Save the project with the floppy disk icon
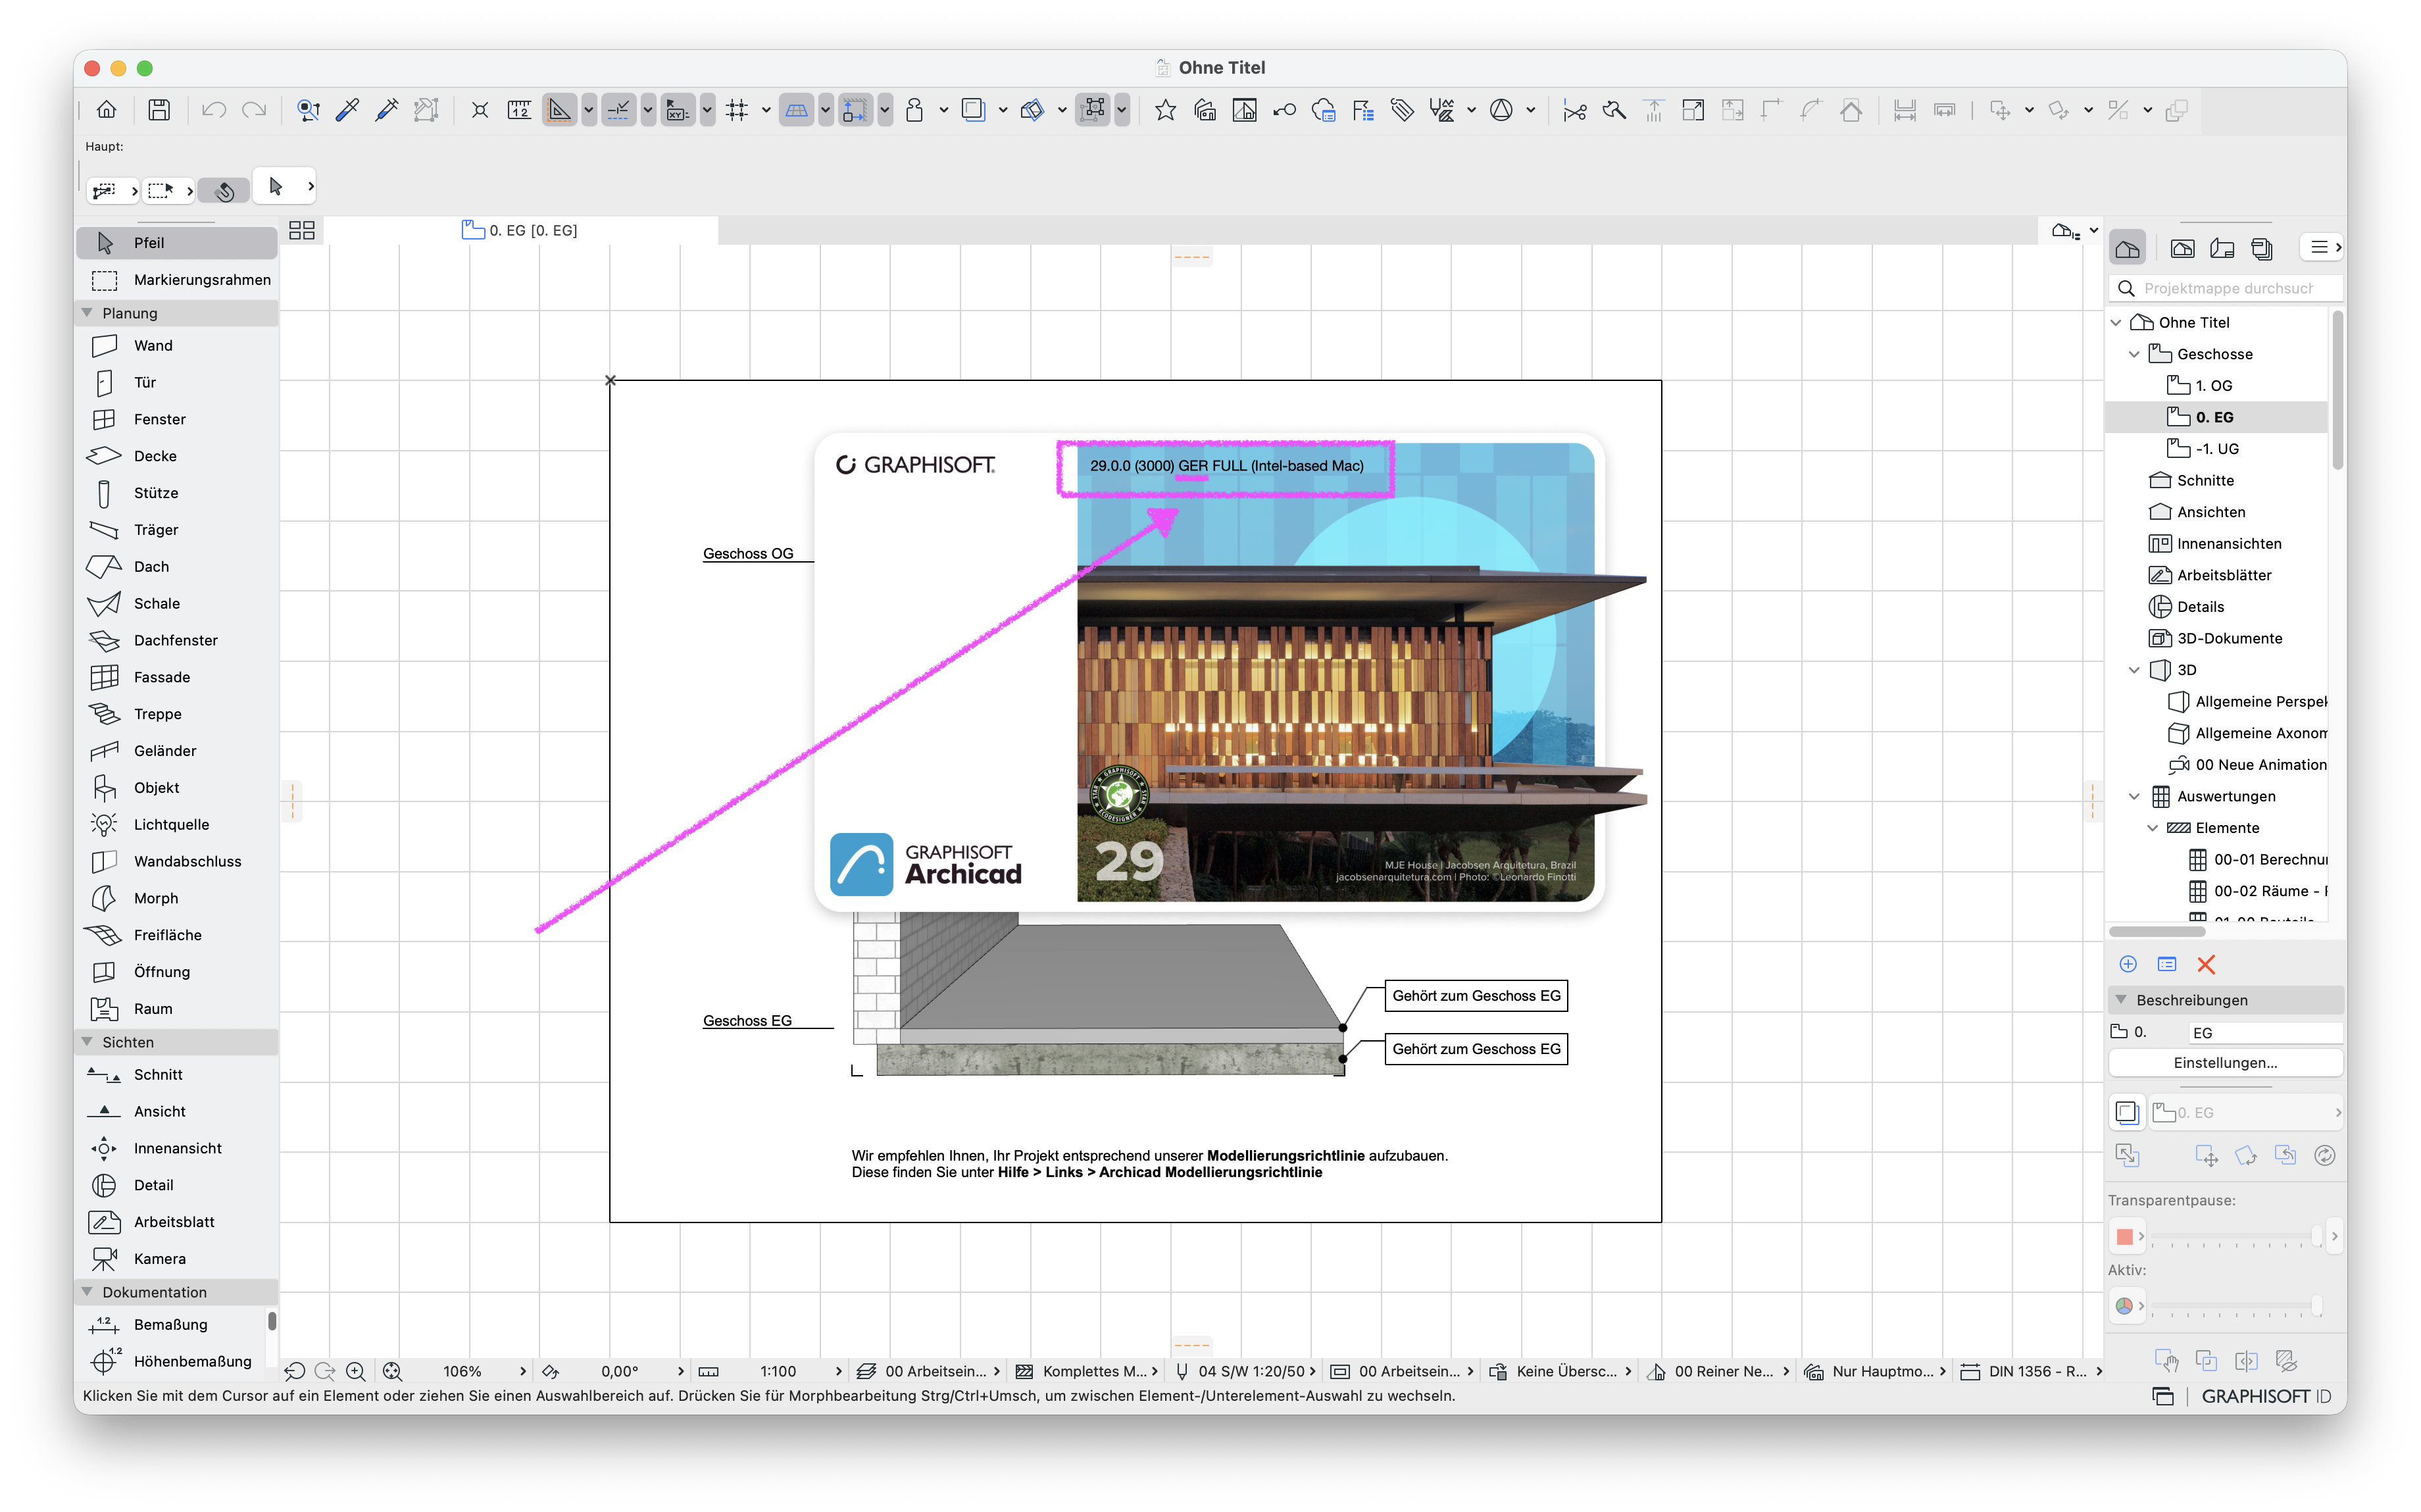2421x1512 pixels. (x=159, y=110)
